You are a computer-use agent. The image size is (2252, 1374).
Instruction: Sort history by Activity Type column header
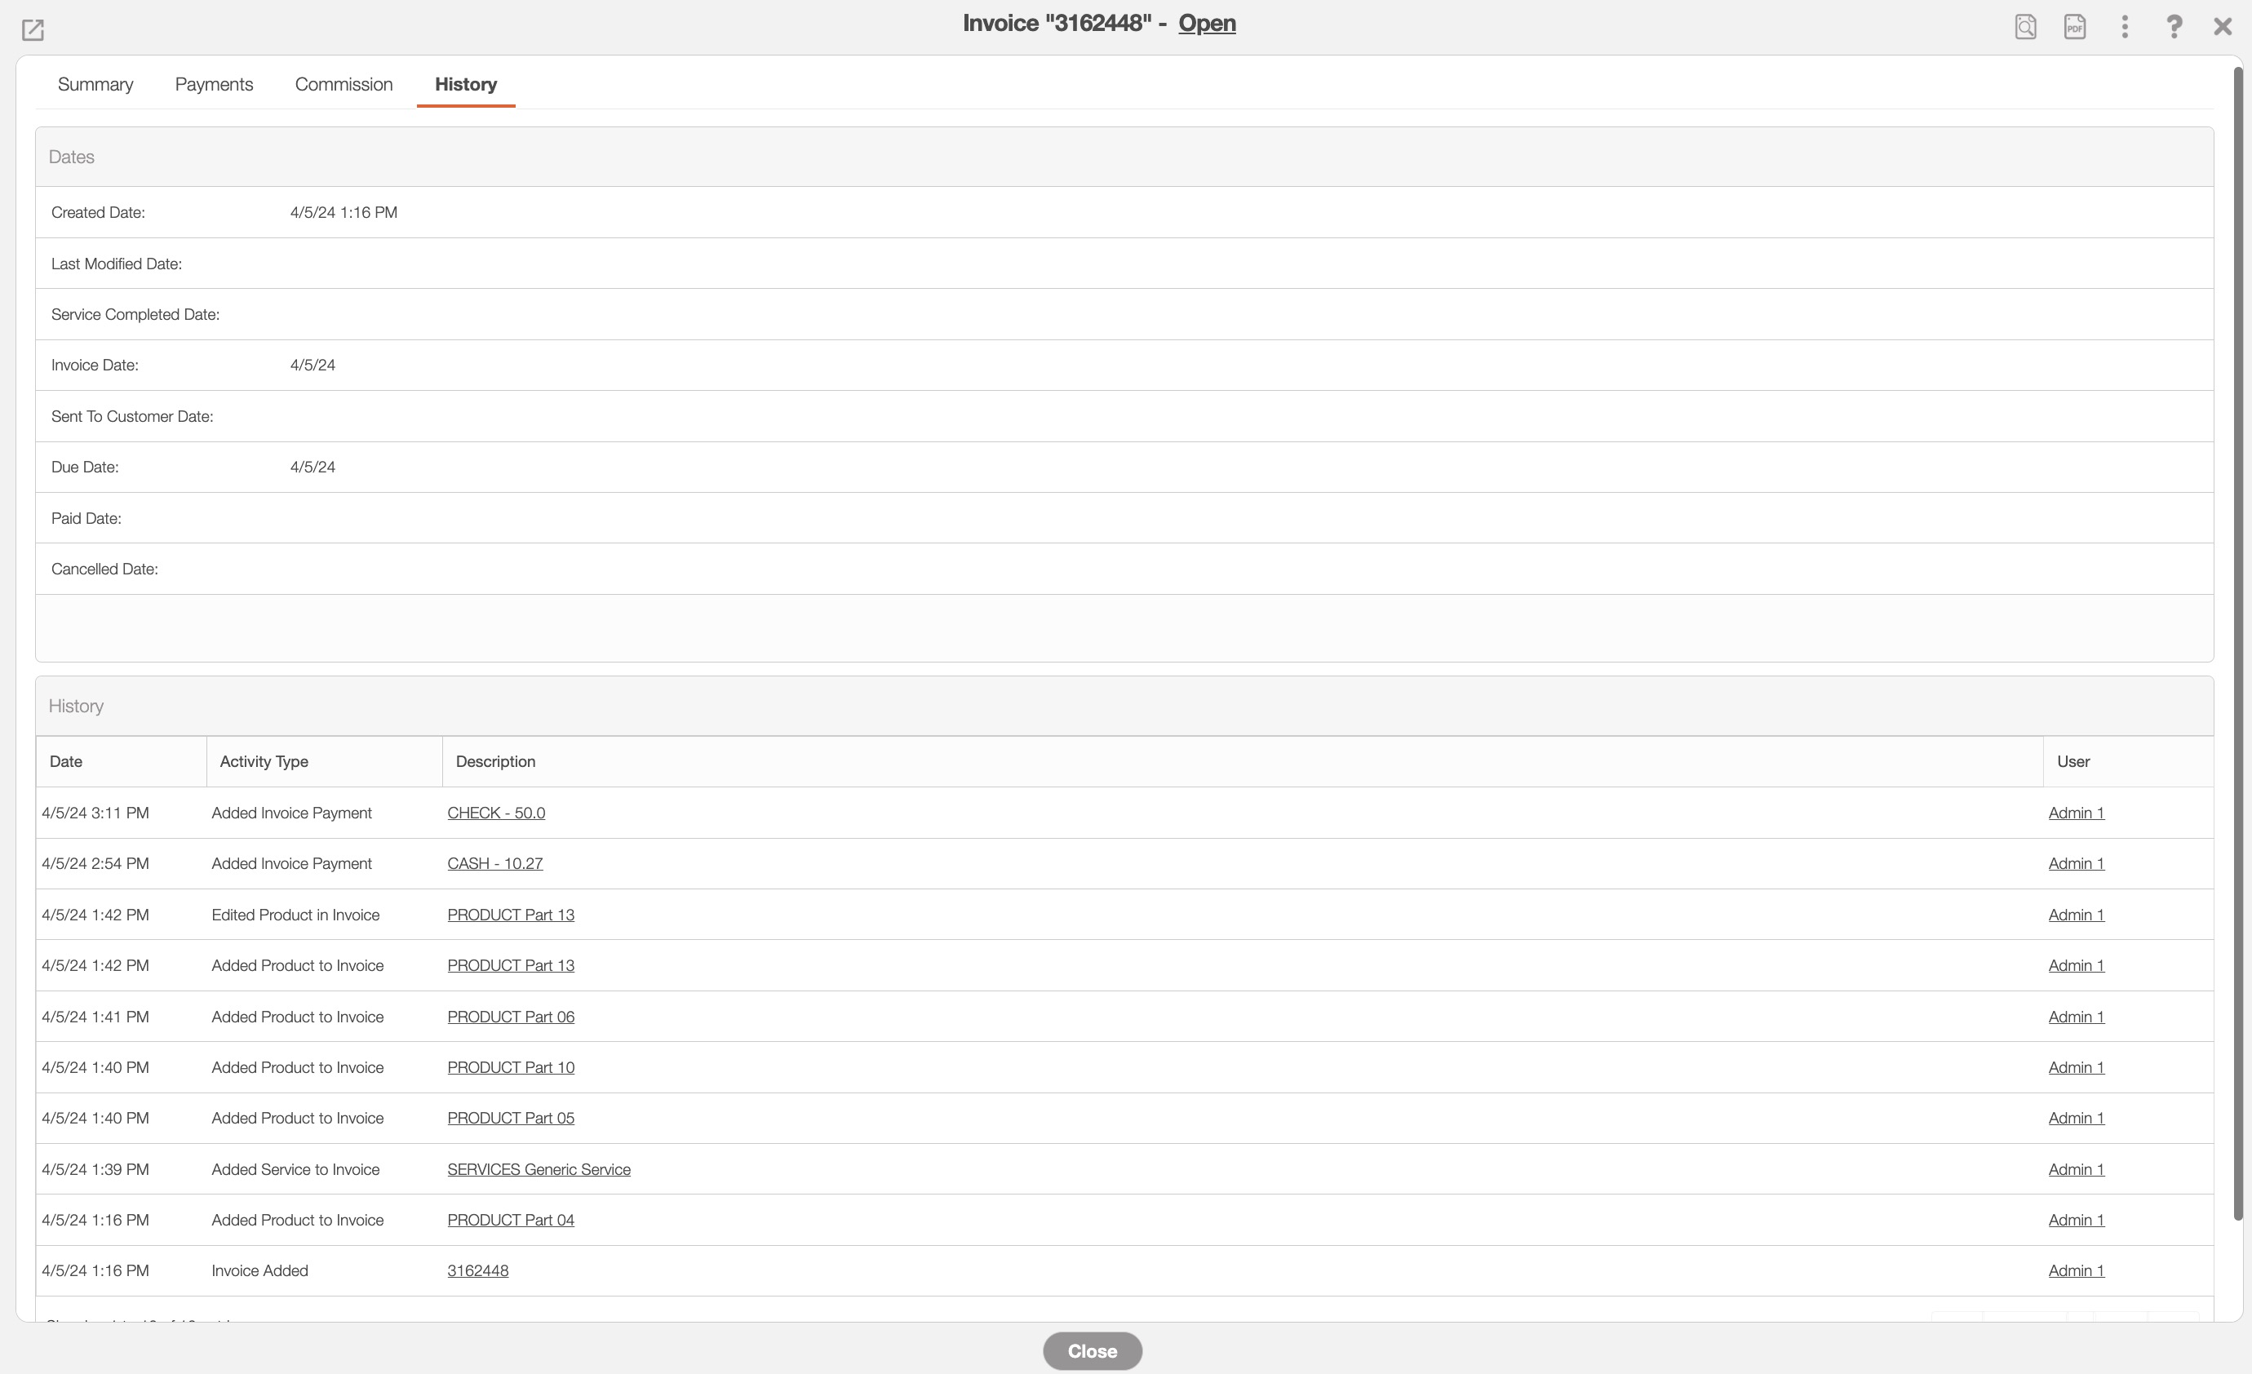pos(264,761)
